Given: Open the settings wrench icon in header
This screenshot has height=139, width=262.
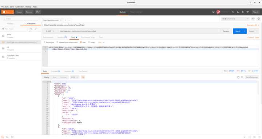Looking at the screenshot, I should (x=238, y=12).
